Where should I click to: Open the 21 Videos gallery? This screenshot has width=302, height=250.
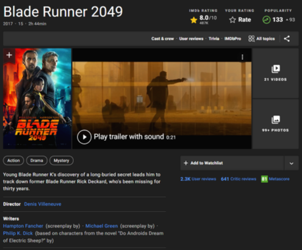click(276, 73)
